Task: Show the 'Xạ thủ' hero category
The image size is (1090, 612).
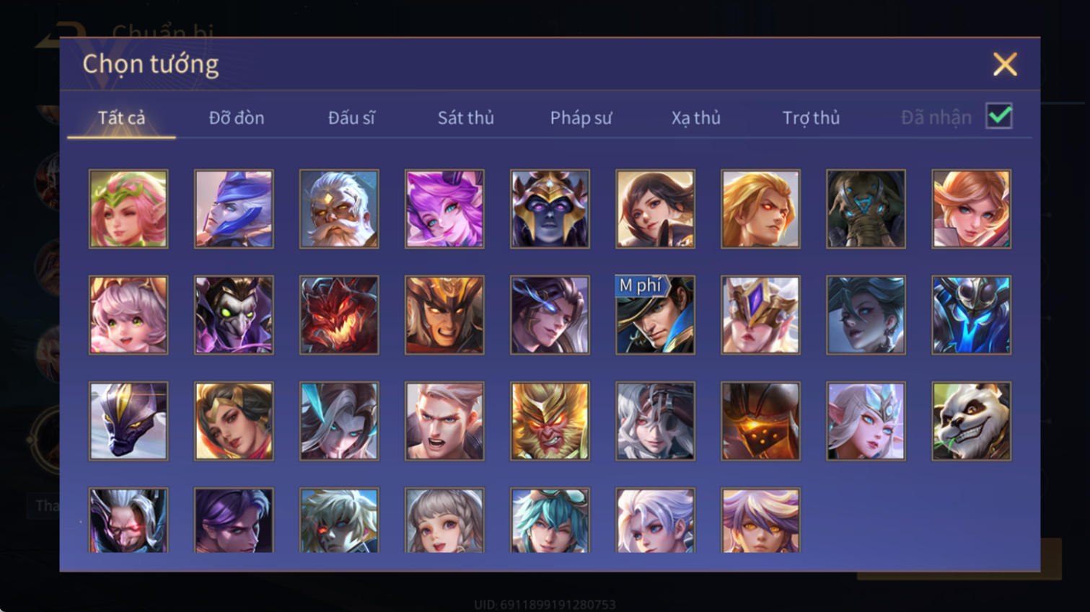Action: [696, 117]
